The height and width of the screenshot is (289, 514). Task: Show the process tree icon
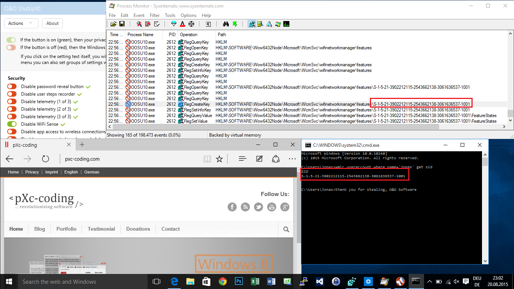click(208, 24)
